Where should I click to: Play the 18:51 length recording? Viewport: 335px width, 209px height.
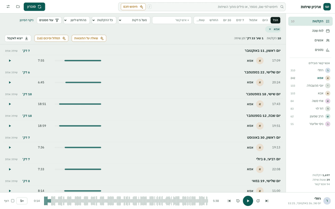(10, 104)
